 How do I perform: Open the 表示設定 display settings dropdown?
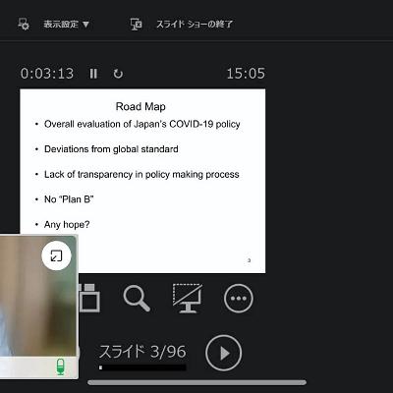67,25
